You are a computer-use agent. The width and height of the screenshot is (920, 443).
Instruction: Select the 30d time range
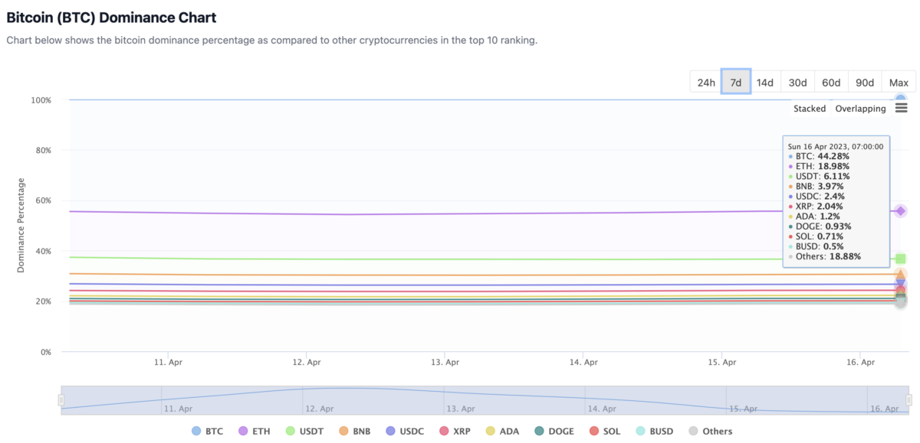797,81
